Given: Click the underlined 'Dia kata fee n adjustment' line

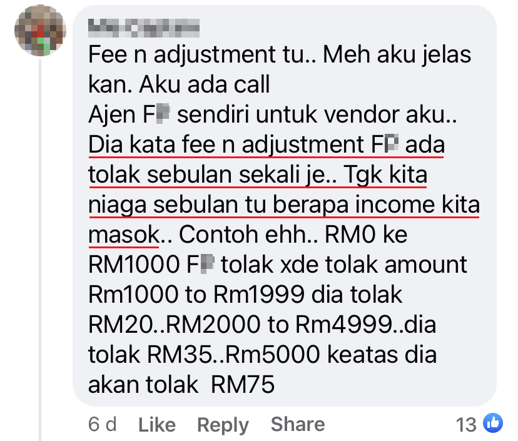Looking at the screenshot, I should click(267, 145).
